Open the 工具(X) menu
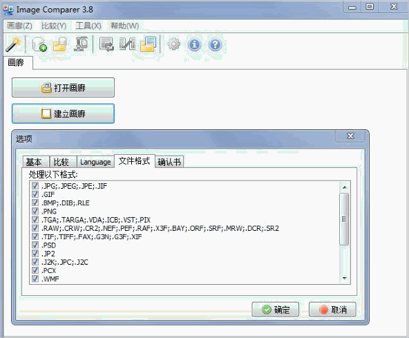The height and width of the screenshot is (338, 409). [88, 26]
